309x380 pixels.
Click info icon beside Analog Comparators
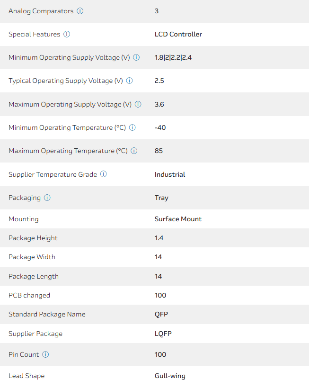(x=80, y=11)
